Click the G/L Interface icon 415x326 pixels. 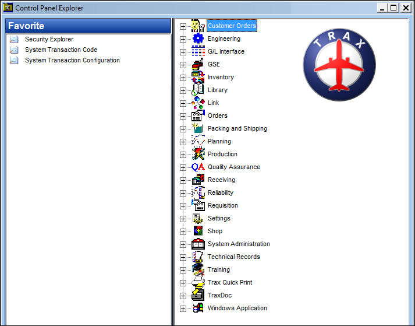(198, 51)
